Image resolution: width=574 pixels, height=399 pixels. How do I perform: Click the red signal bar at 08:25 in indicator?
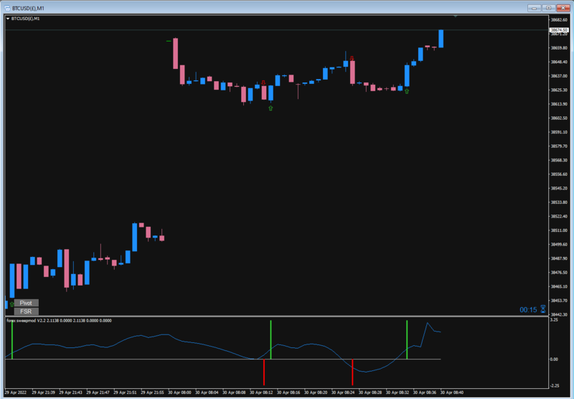[352, 372]
